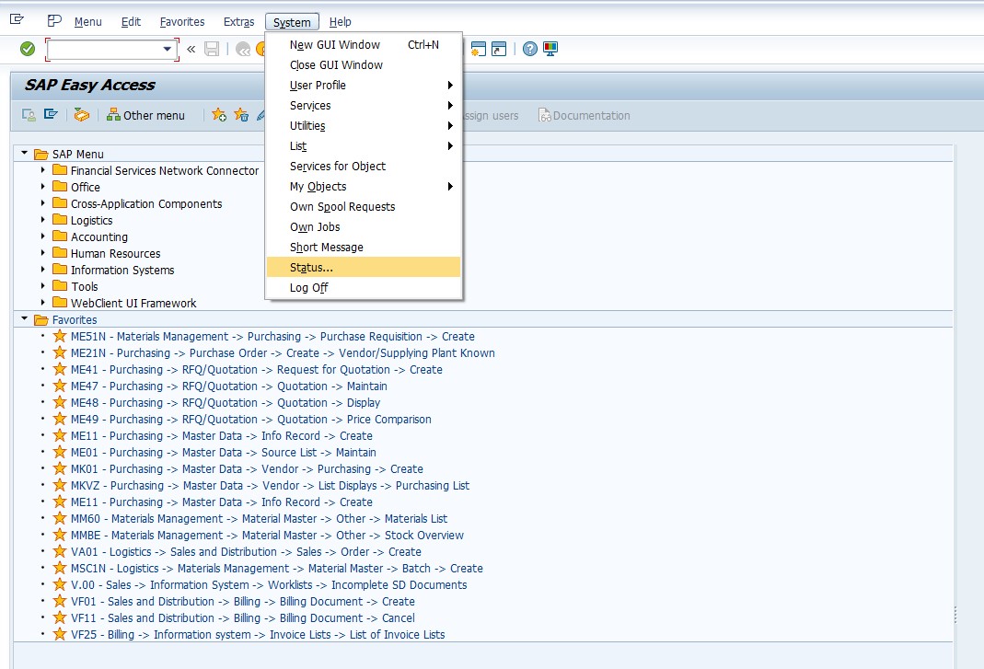Open the Extras menu

pos(239,22)
